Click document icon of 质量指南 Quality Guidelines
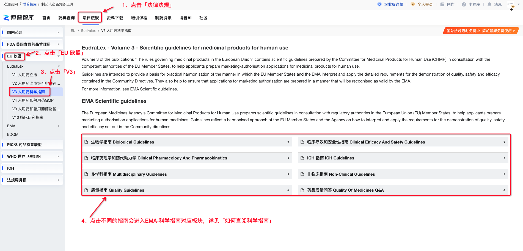523x251 pixels. pos(86,190)
